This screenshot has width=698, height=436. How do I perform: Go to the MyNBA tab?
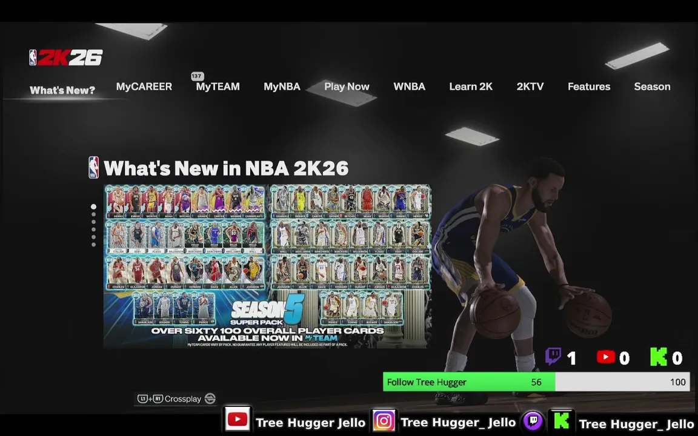tap(282, 87)
